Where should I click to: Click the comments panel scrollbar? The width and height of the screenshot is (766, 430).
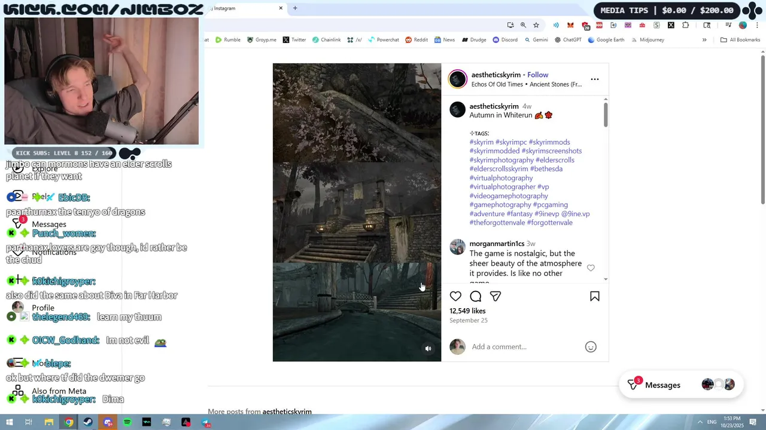tap(606, 114)
